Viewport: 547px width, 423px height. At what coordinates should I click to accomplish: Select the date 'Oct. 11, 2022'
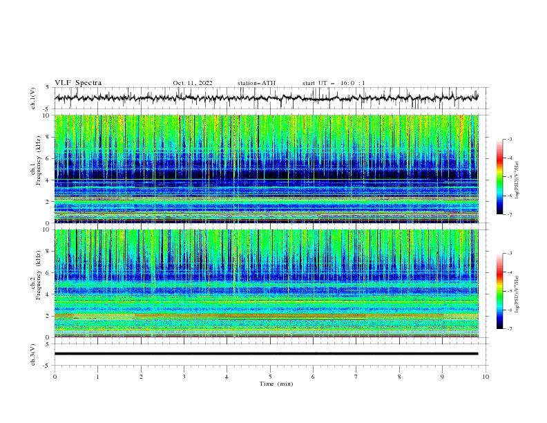pyautogui.click(x=193, y=83)
